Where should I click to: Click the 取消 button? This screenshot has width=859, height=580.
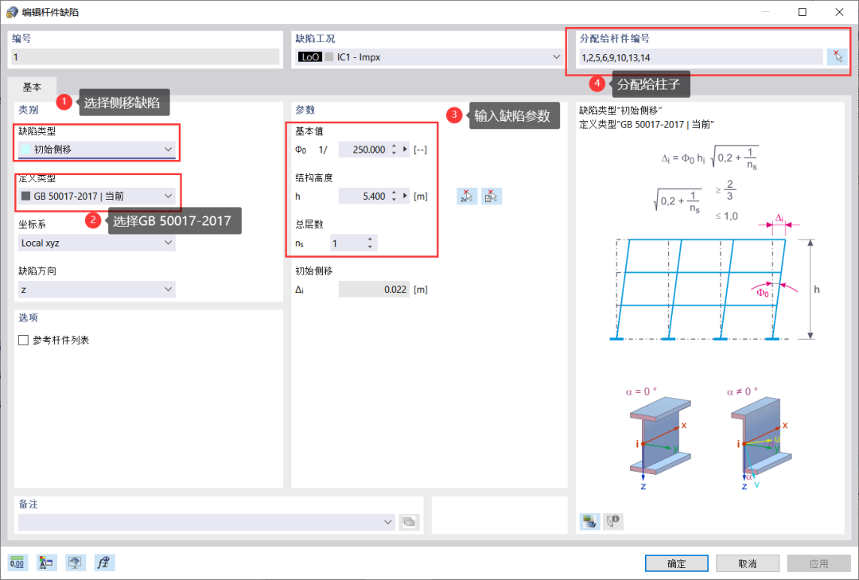point(747,563)
